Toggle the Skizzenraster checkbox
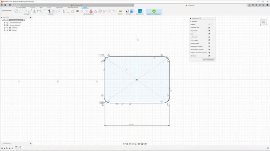 pyautogui.click(x=209, y=31)
